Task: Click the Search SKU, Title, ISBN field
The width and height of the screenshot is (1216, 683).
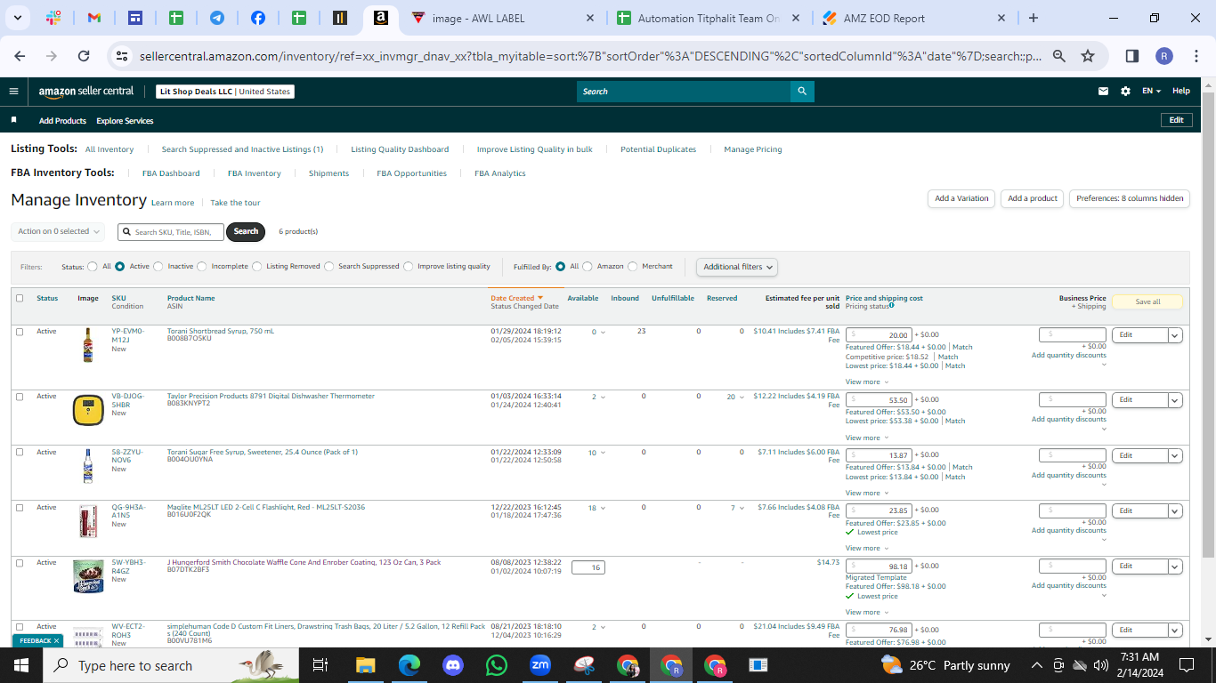Action: [171, 232]
